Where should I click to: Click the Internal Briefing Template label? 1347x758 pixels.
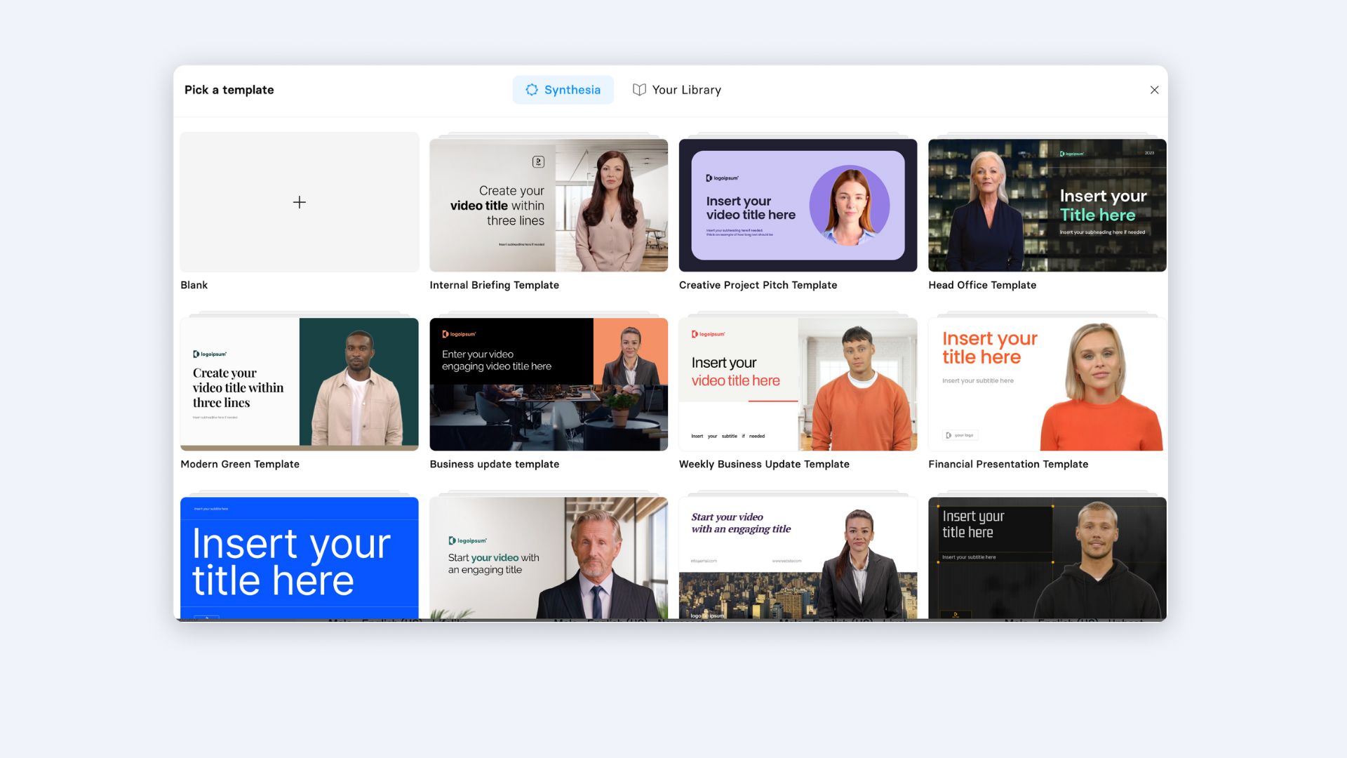[x=494, y=285]
